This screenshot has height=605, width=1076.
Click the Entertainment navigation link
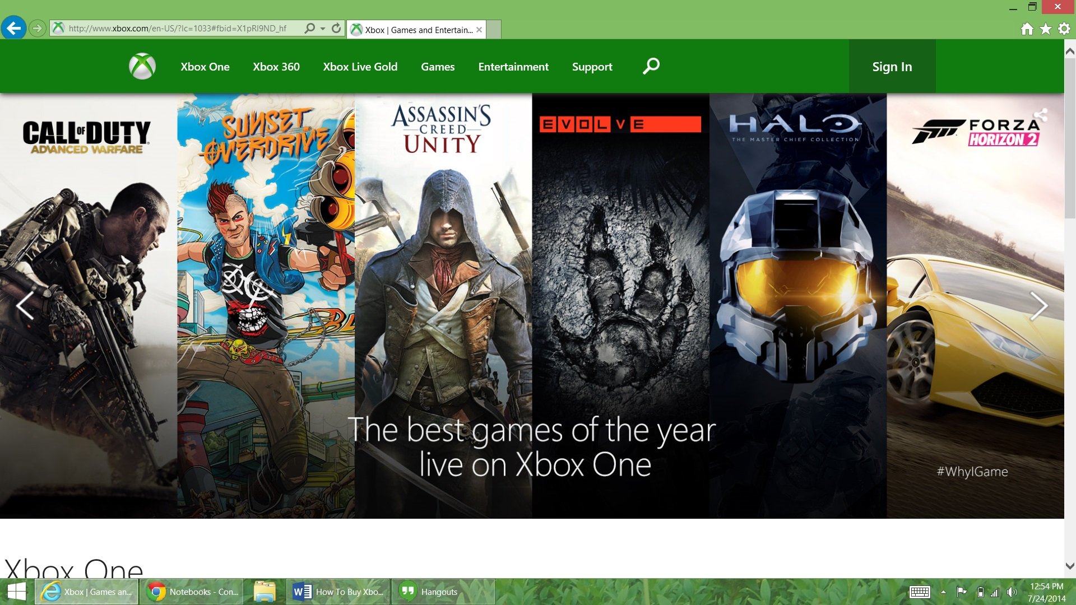coord(513,67)
